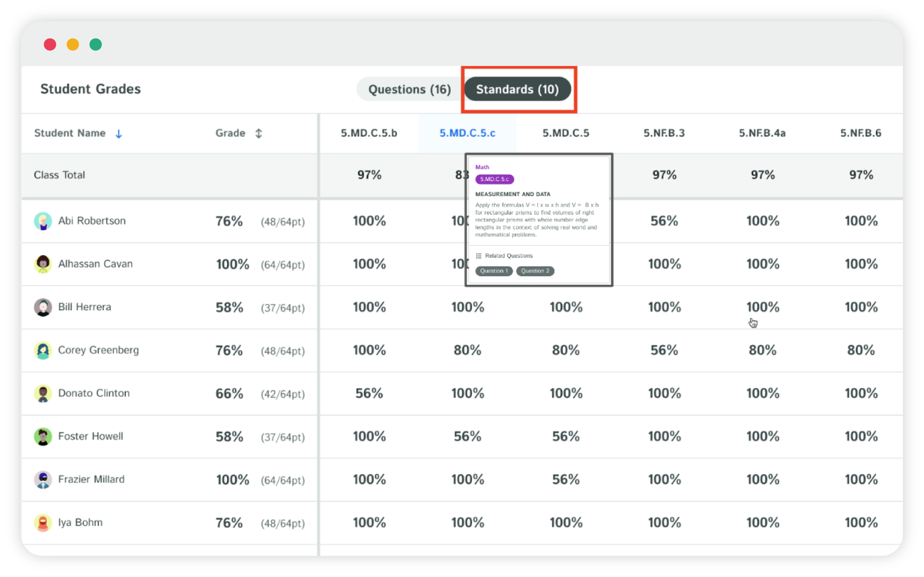Switch to the Questions (16) tab
The width and height of the screenshot is (924, 577).
pos(409,89)
